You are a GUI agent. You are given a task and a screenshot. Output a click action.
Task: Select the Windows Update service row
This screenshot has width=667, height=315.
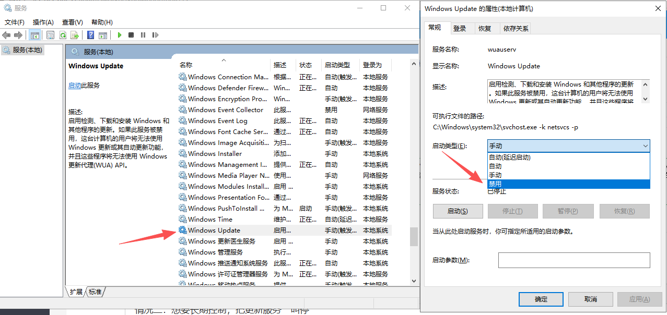click(285, 230)
